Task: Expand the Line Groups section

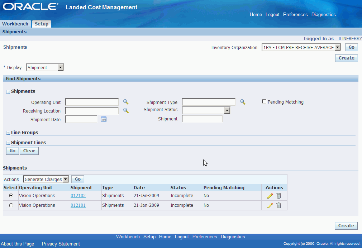Action: (x=8, y=133)
